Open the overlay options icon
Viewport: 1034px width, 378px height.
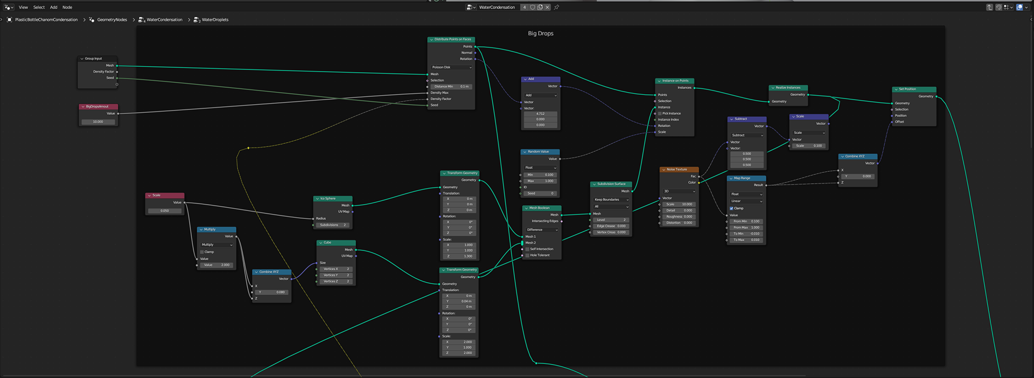[x=1019, y=8]
